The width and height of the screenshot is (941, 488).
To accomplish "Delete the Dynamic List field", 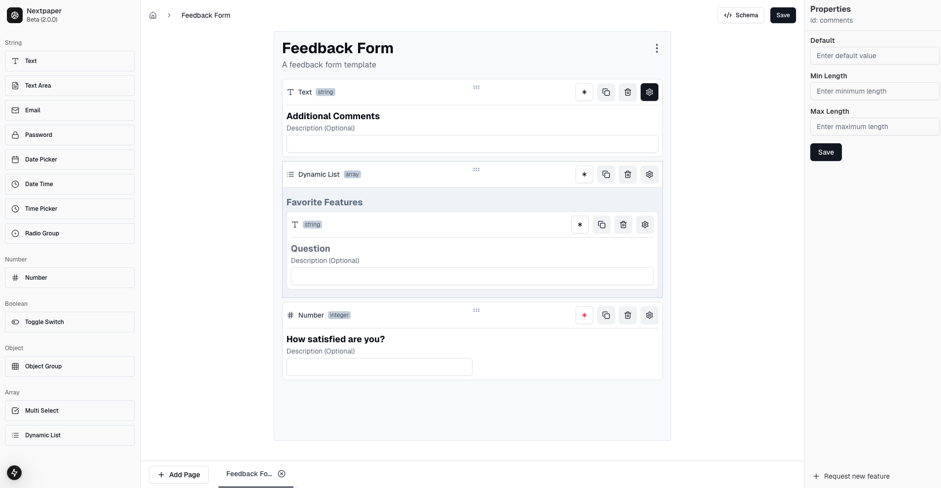I will (x=627, y=174).
